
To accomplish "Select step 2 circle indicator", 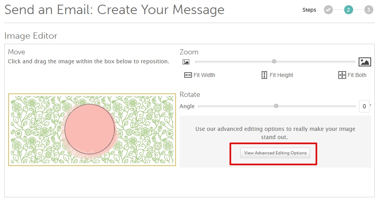I will (x=348, y=10).
